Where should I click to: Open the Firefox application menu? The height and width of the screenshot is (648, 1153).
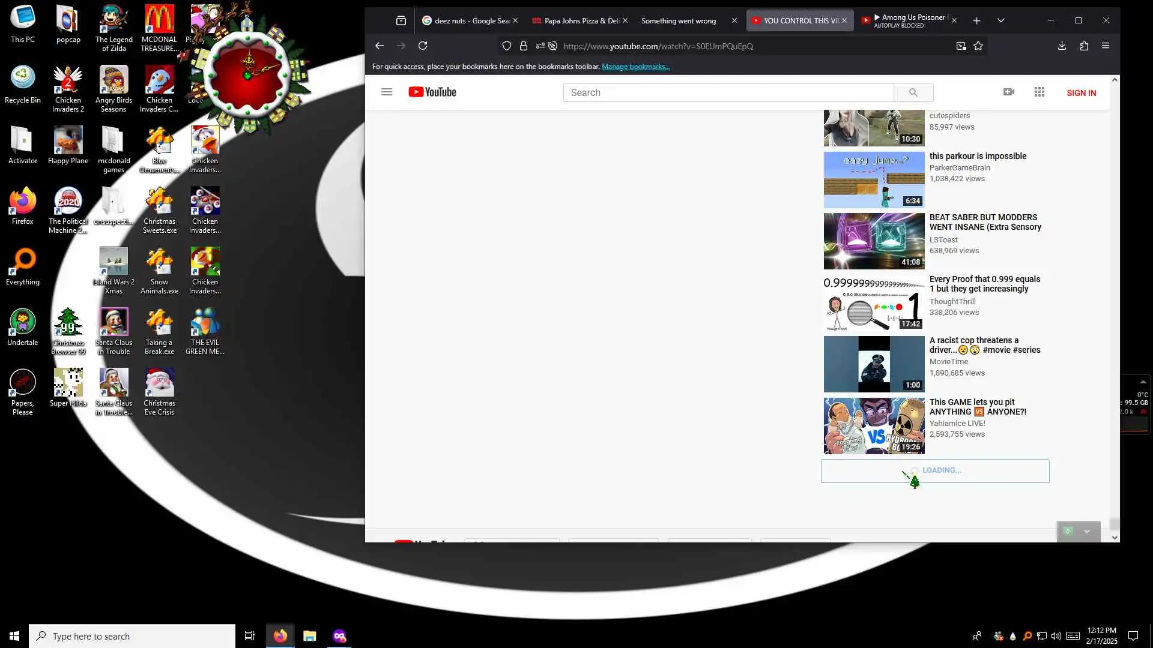pos(1106,46)
